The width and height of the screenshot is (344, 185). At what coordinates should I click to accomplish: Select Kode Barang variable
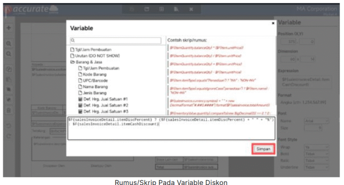point(92,74)
